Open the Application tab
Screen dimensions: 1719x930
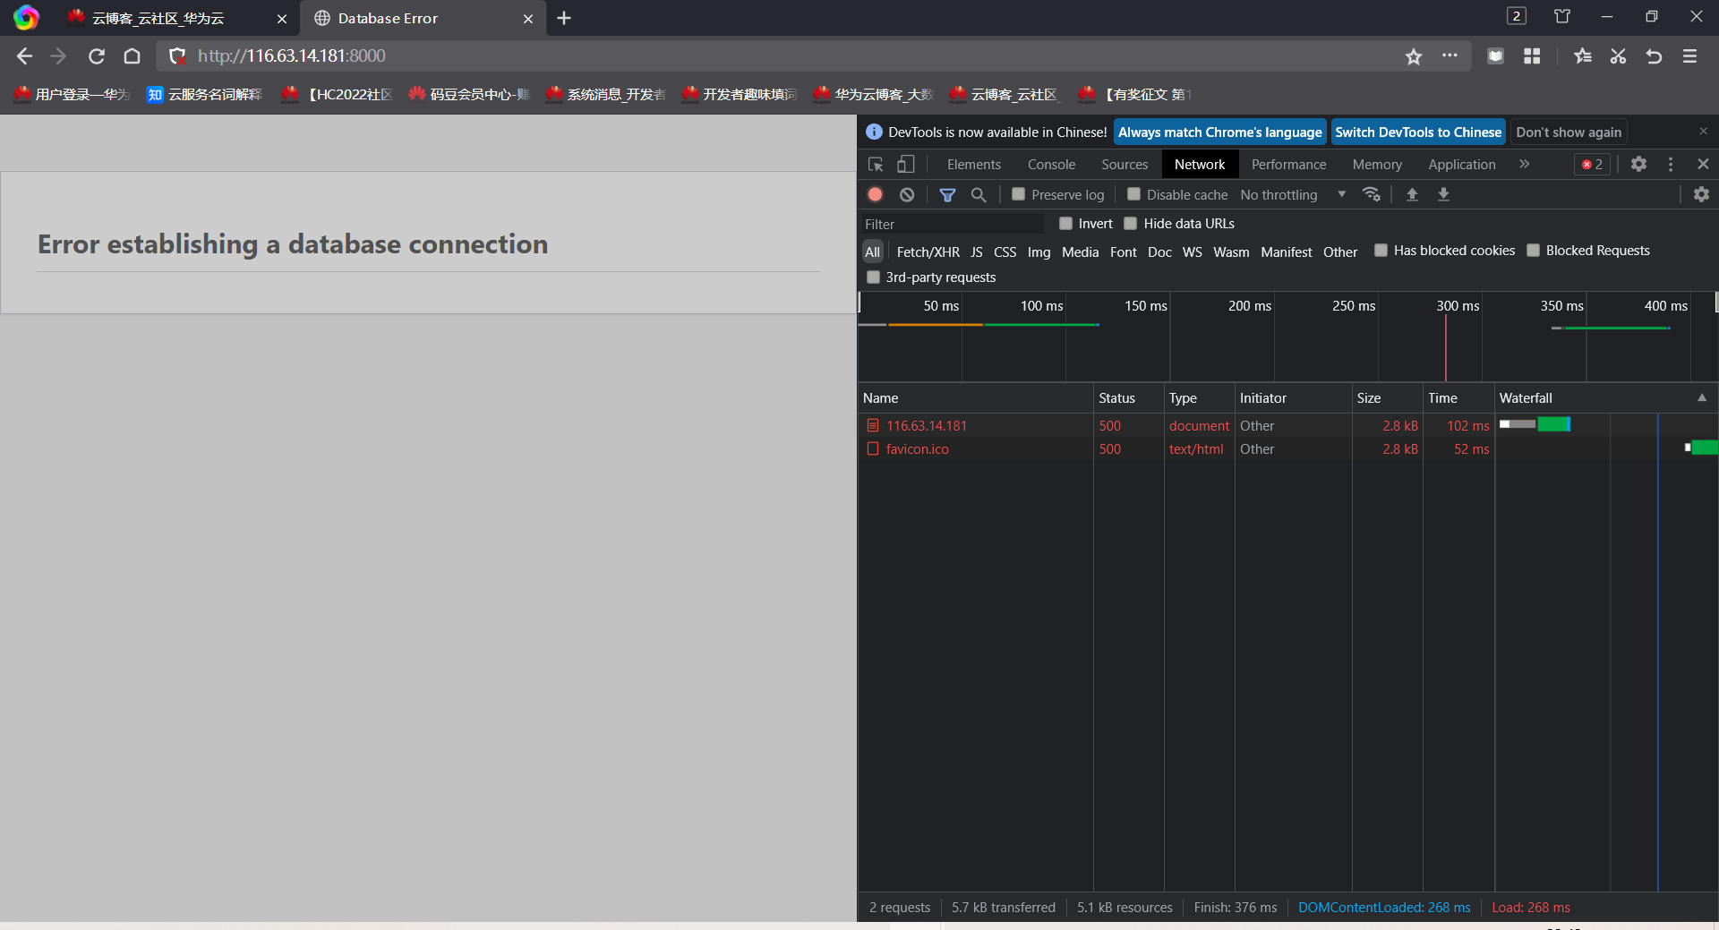[x=1461, y=165]
